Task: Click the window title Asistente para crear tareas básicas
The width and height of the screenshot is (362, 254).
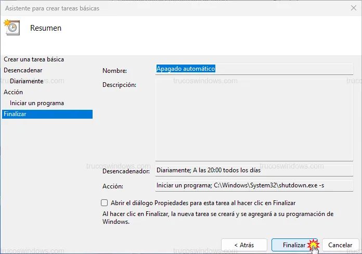Action: coord(51,8)
